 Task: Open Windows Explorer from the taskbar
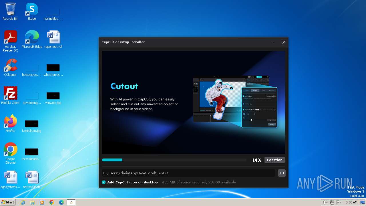pos(32,202)
